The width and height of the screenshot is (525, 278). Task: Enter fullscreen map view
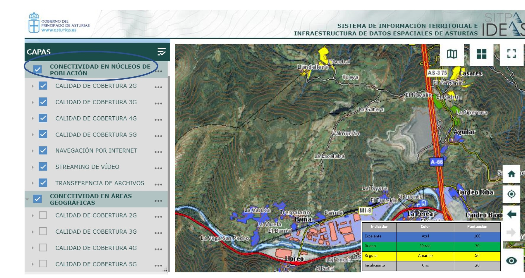[511, 54]
